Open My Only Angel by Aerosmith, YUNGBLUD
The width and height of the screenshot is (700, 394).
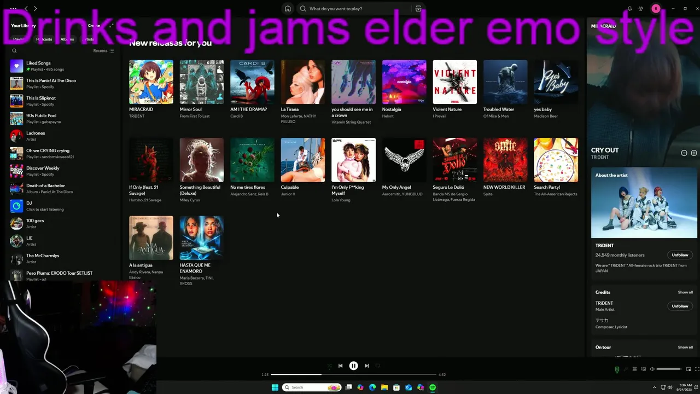(404, 160)
